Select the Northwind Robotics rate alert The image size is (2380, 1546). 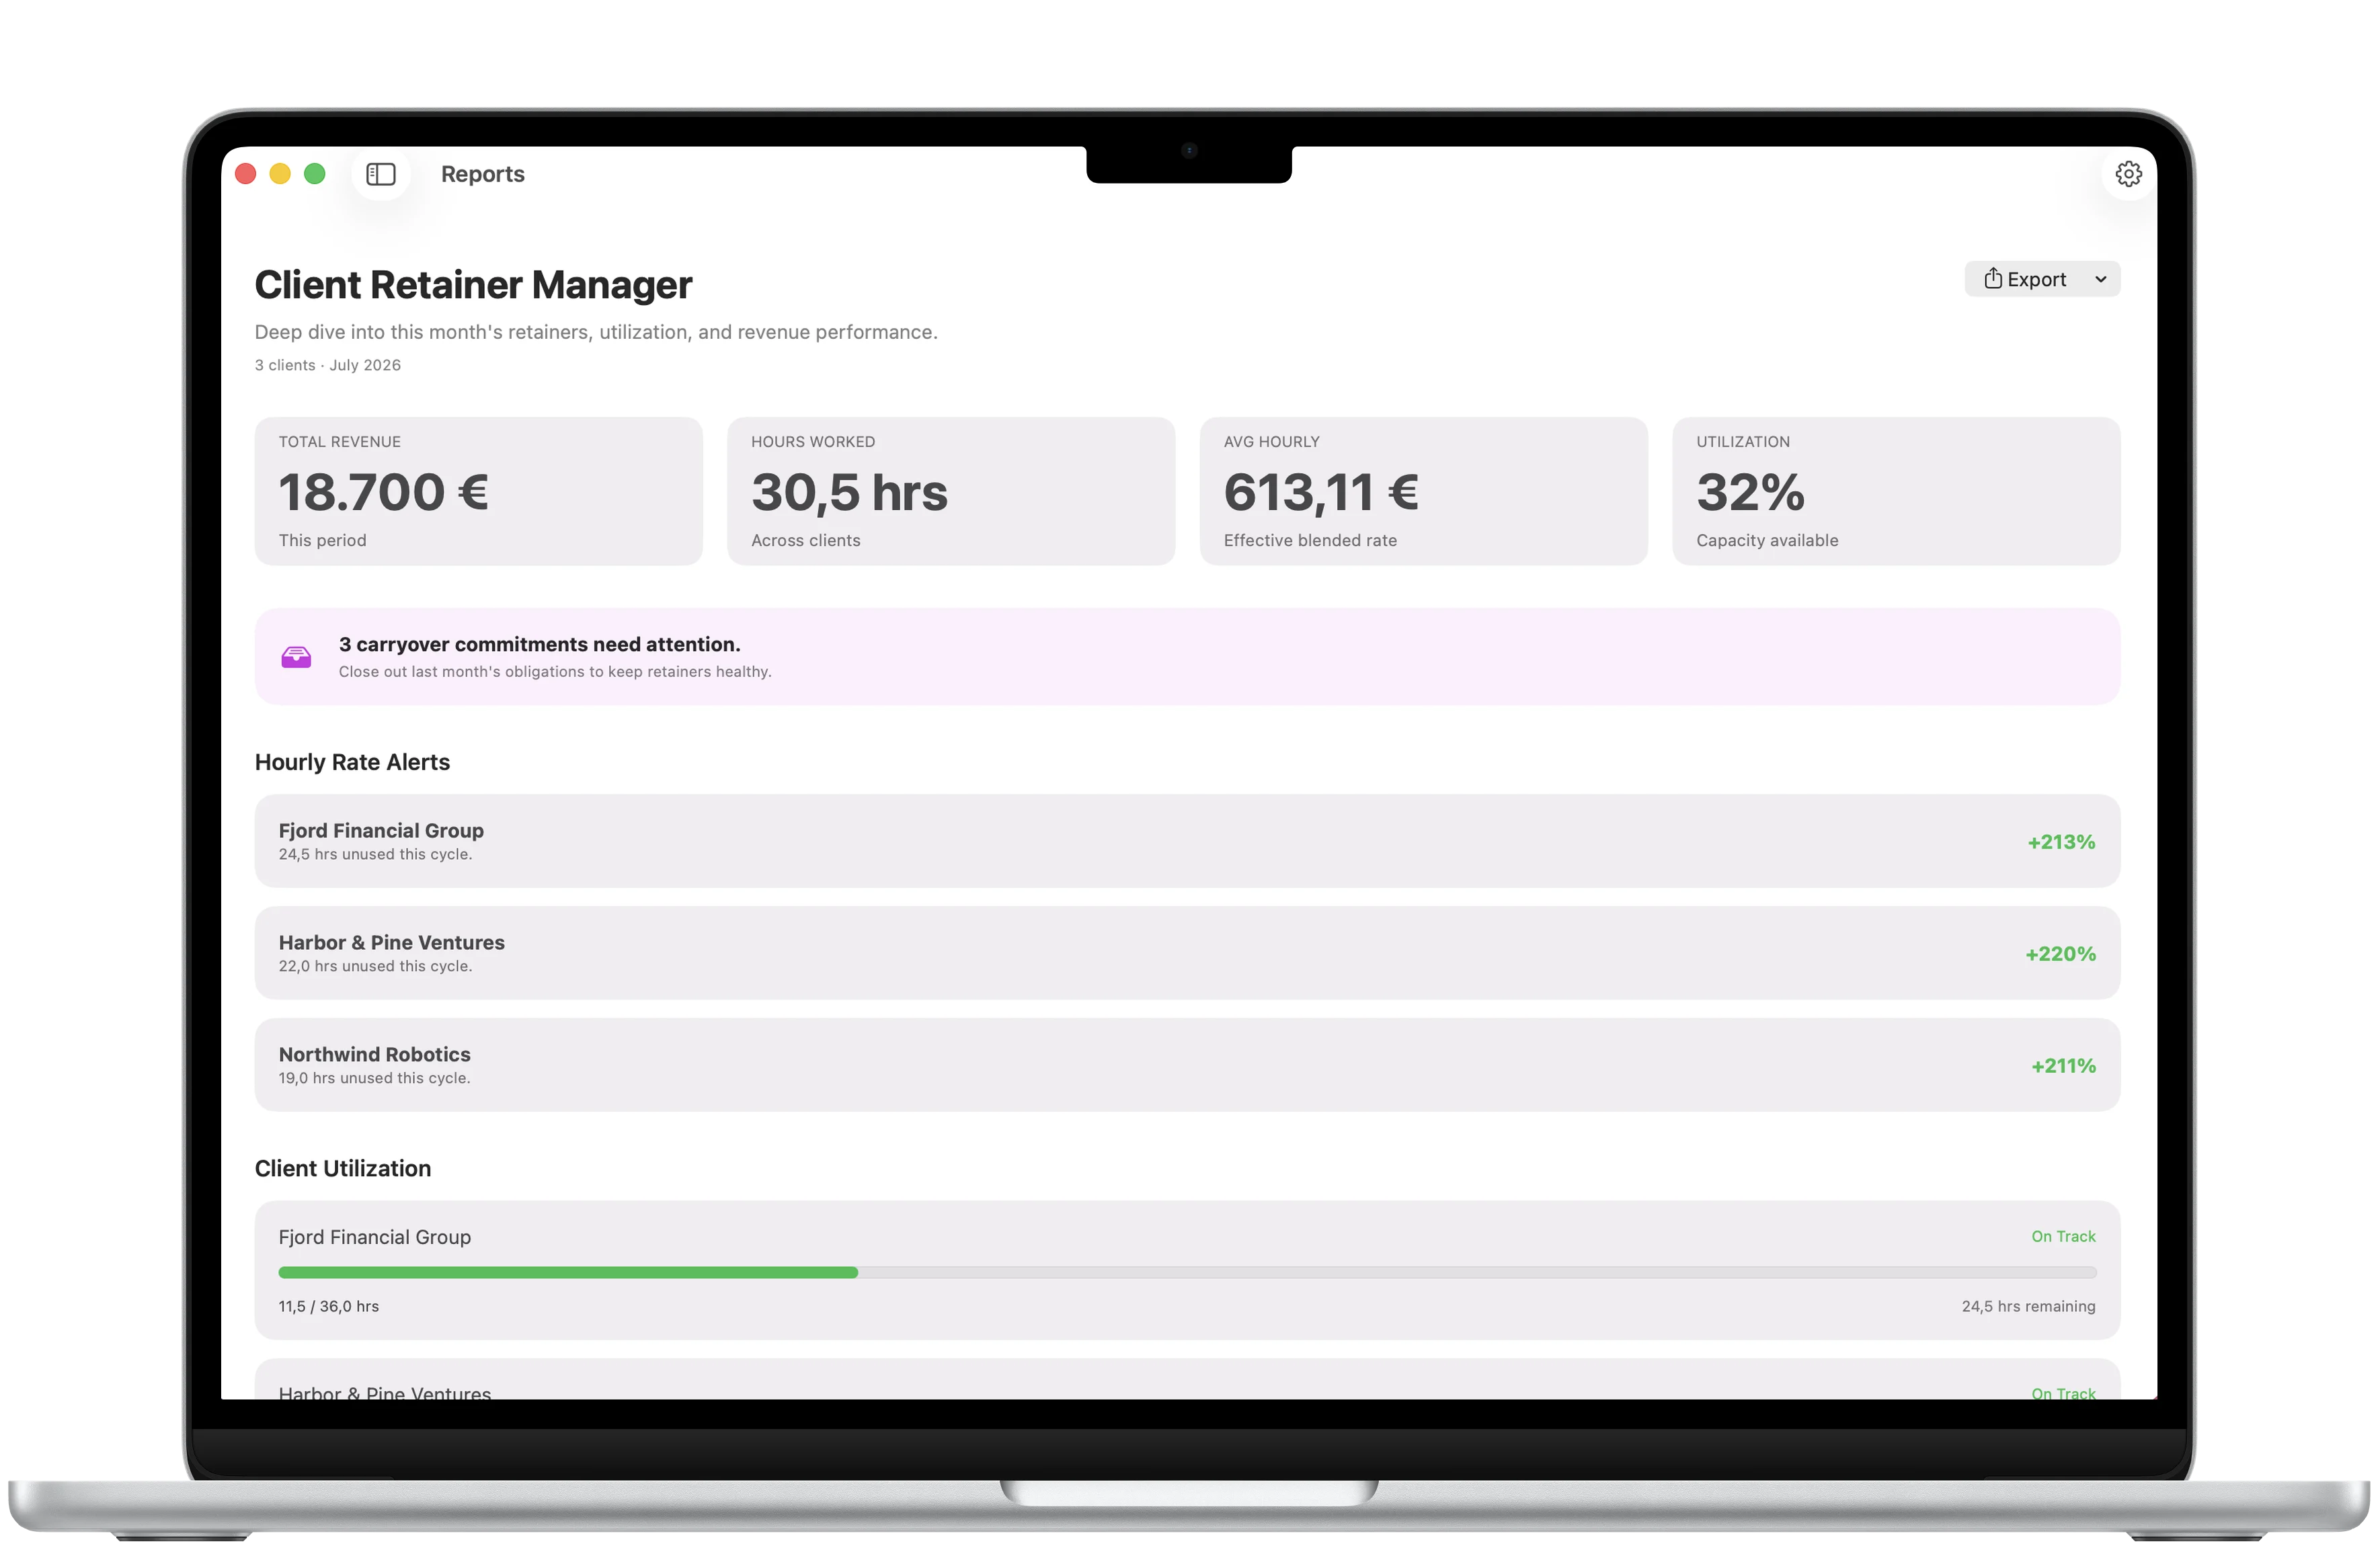click(1187, 1065)
